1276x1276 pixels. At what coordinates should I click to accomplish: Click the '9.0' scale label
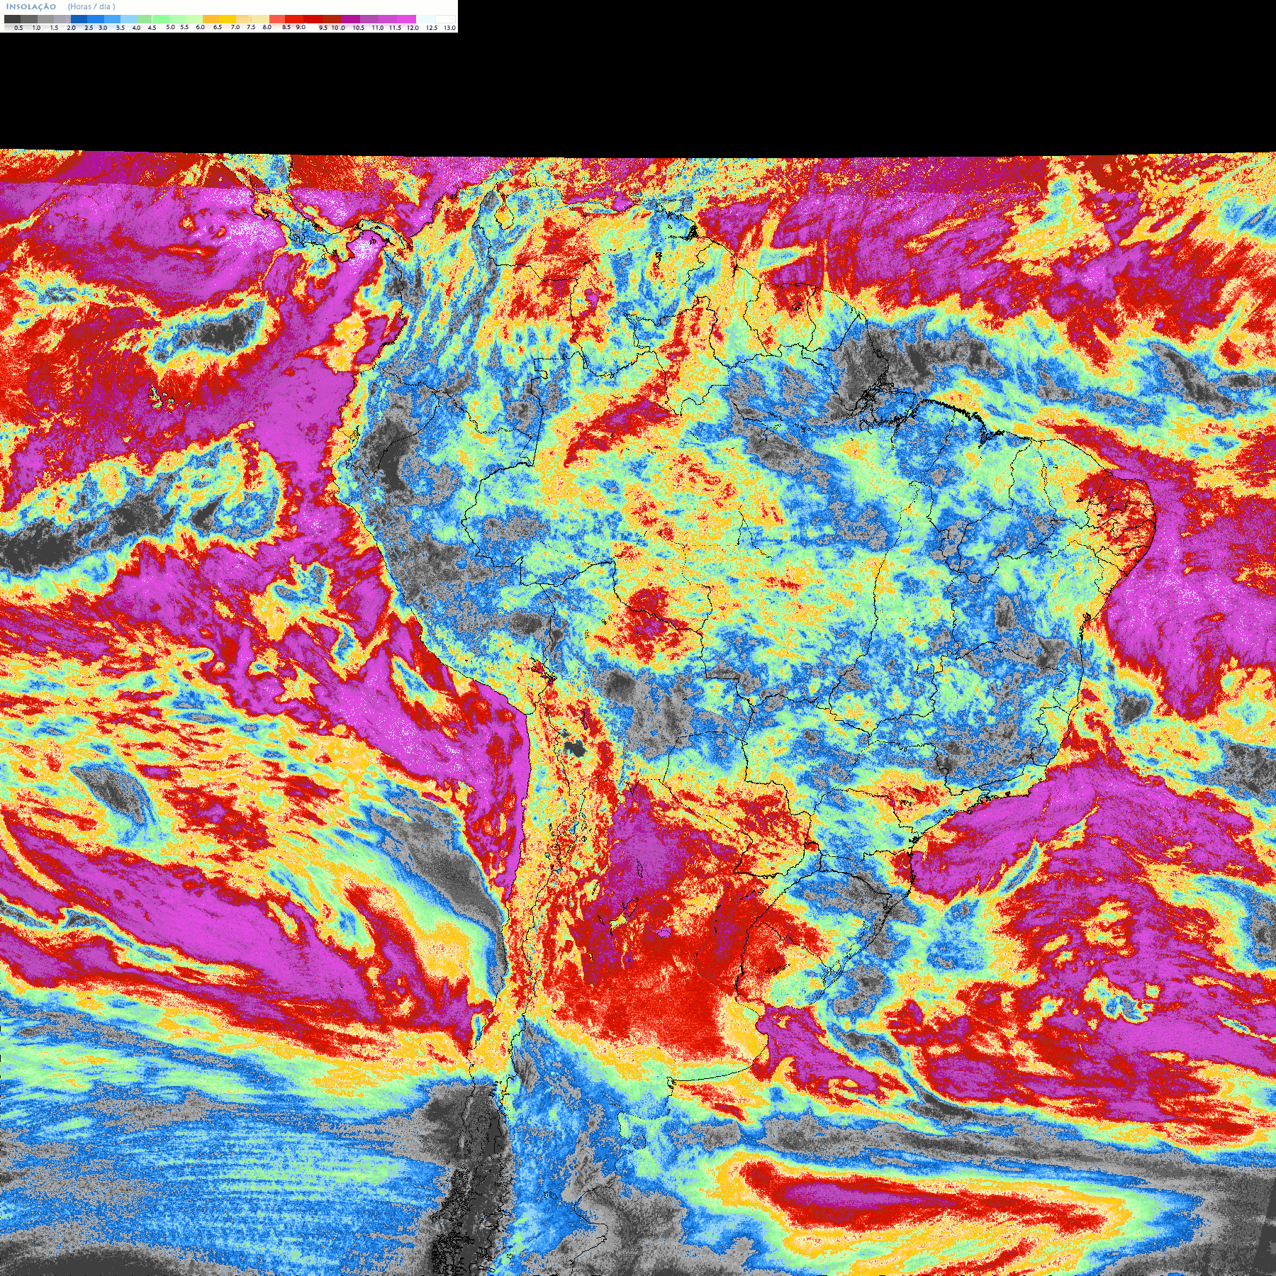[x=301, y=27]
